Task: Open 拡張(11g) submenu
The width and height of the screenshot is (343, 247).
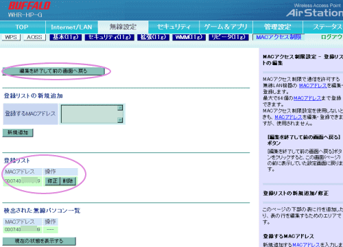Action: pos(153,37)
